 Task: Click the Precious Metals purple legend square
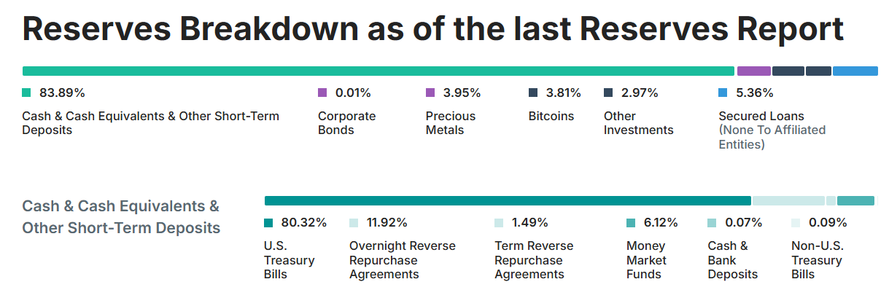click(x=430, y=93)
